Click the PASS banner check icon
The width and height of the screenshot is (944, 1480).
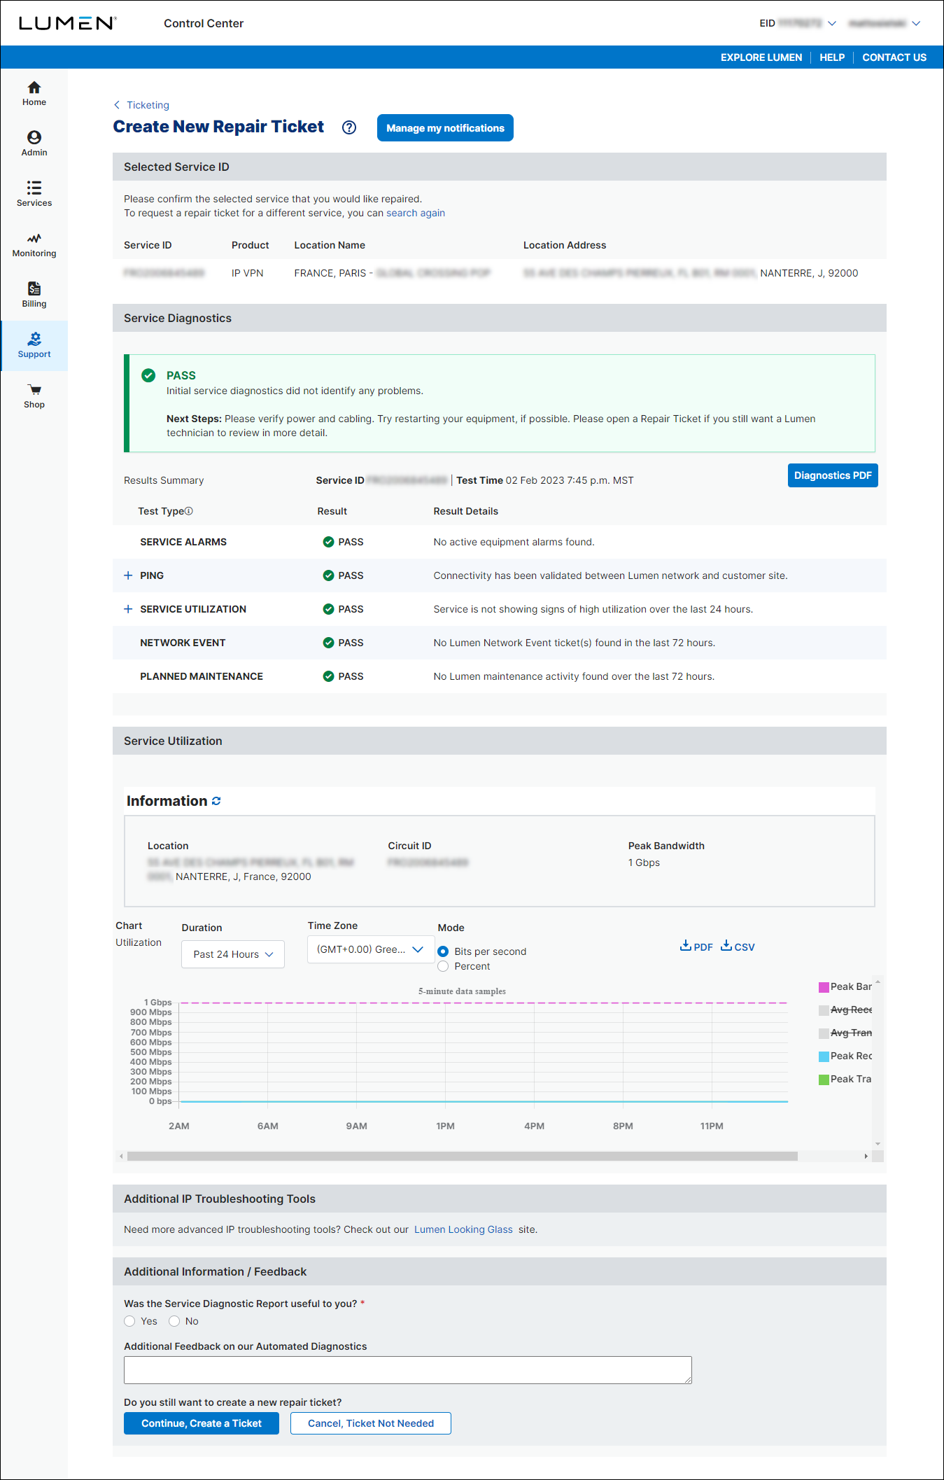tap(148, 375)
